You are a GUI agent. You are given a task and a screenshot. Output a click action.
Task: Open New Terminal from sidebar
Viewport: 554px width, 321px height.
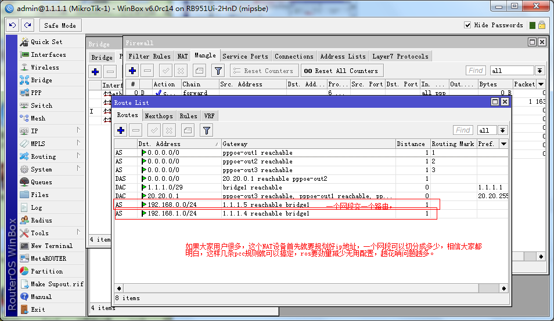[52, 246]
